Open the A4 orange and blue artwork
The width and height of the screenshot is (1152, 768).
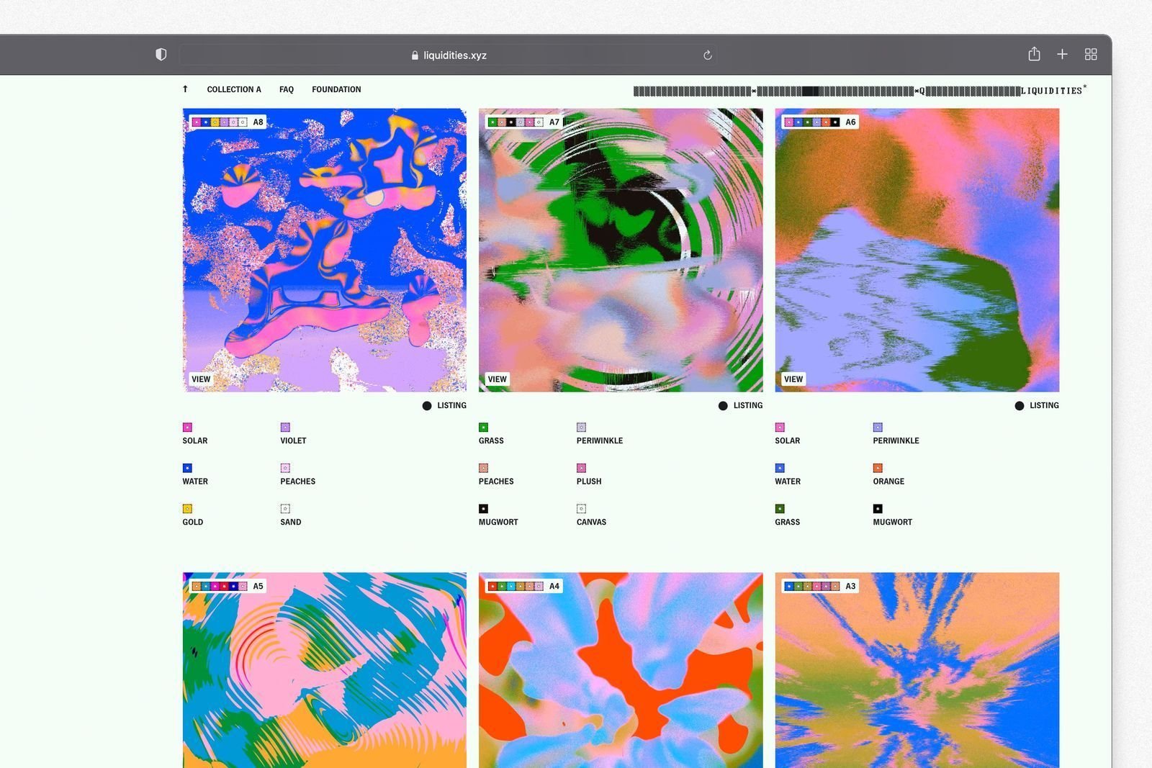(x=621, y=670)
